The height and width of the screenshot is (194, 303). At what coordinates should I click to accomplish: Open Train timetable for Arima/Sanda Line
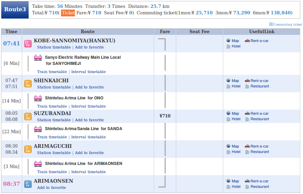pyautogui.click(x=52, y=137)
